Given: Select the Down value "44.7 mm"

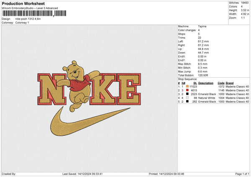Looking at the screenshot, I should [x=203, y=53].
